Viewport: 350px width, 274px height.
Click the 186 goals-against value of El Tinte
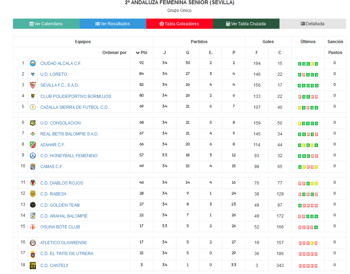tap(280, 254)
